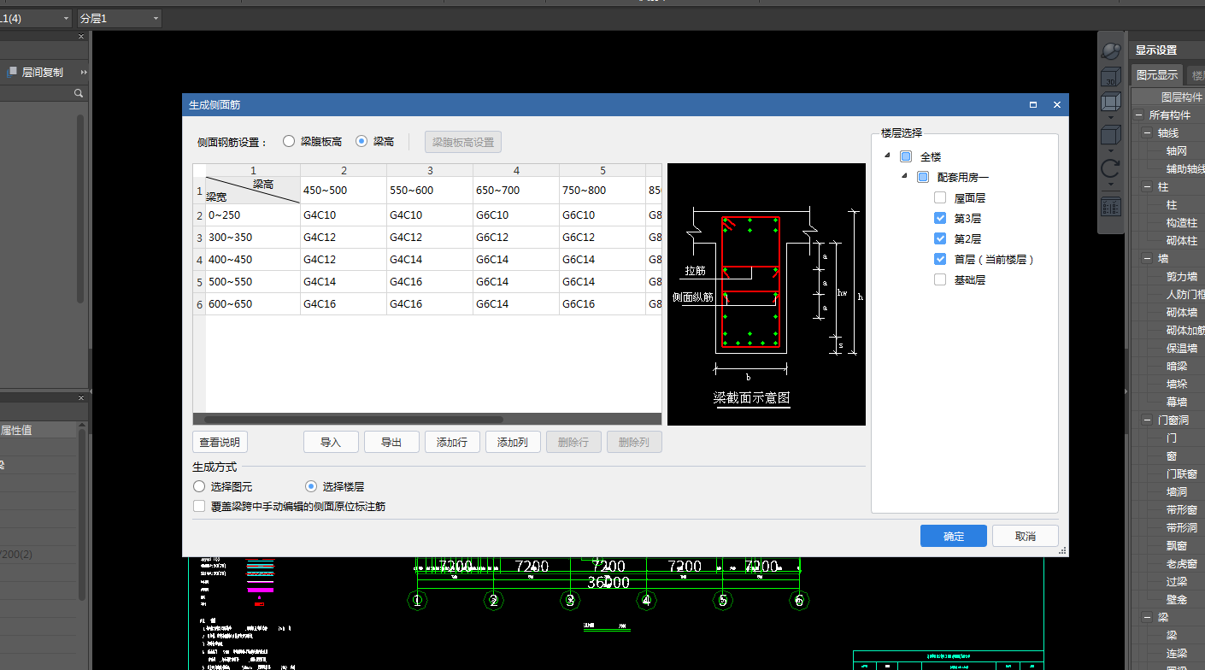
Task: Open dropdown under wireframe cube icon
Action: (x=1111, y=117)
